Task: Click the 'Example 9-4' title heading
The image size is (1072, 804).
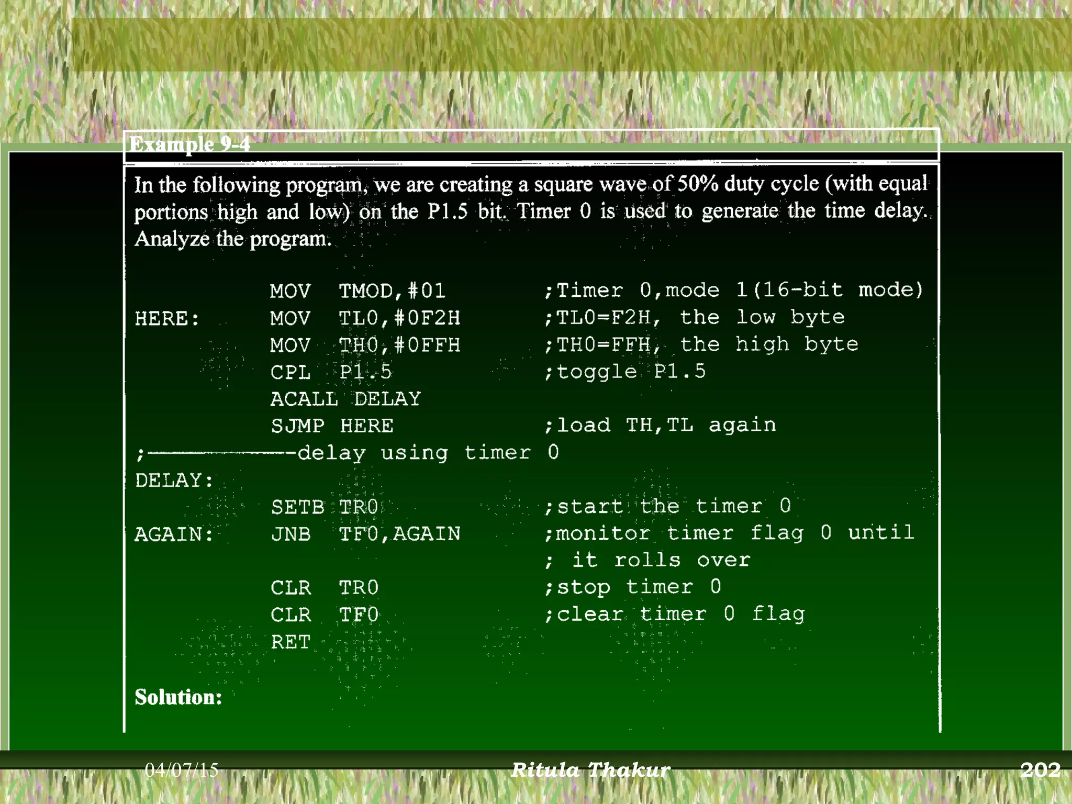Action: (x=189, y=144)
